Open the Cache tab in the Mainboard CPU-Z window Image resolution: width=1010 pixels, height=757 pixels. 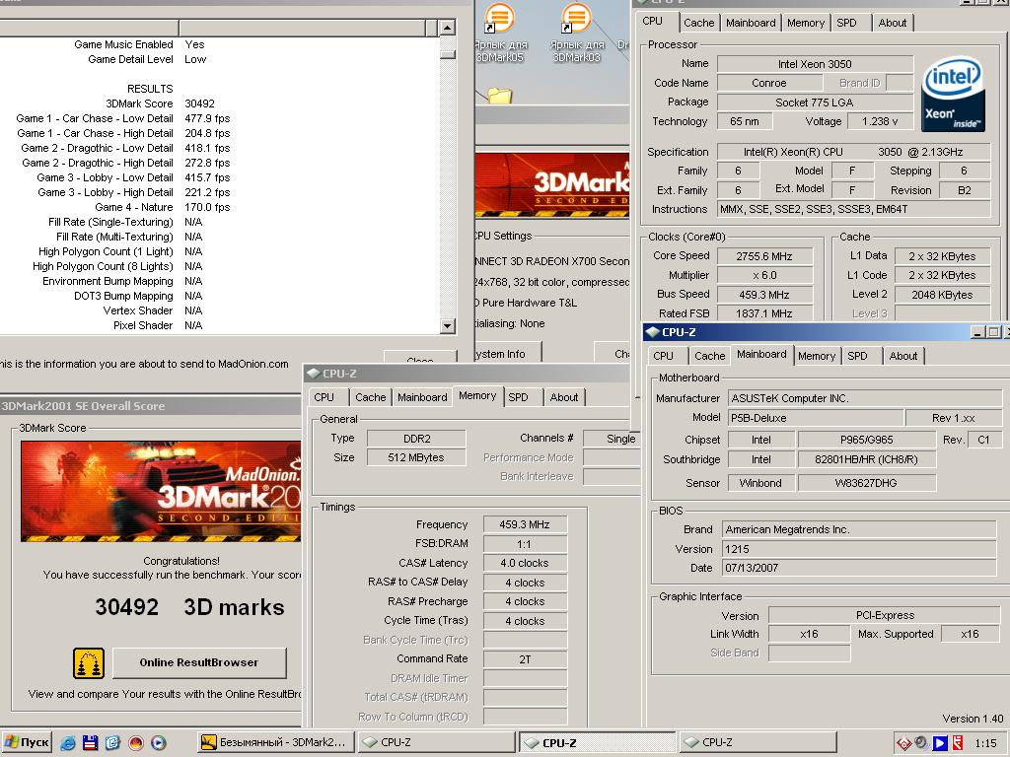click(x=710, y=355)
